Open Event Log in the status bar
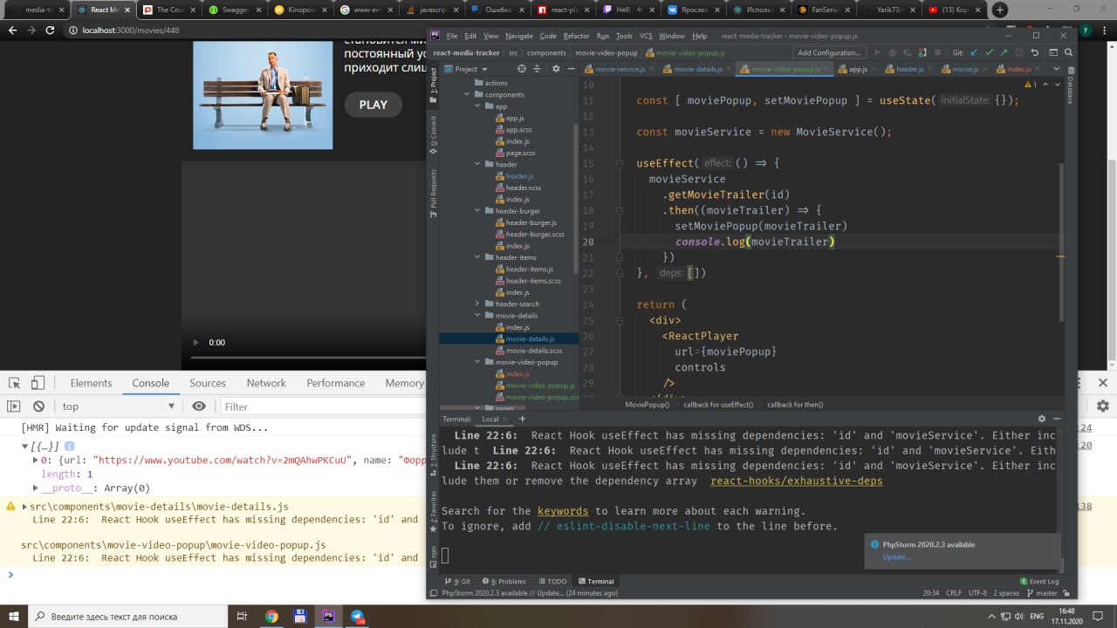 pyautogui.click(x=1039, y=581)
